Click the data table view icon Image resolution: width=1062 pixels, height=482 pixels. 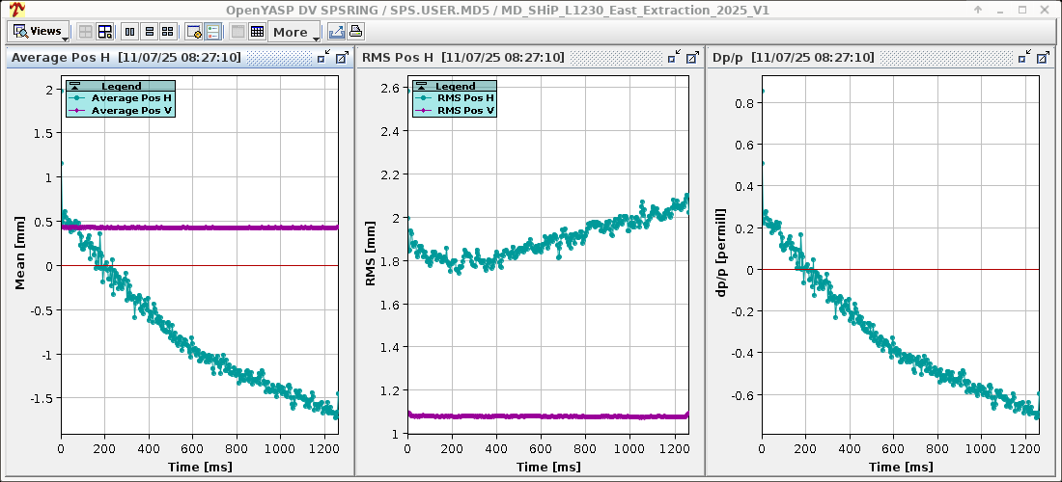click(x=257, y=32)
